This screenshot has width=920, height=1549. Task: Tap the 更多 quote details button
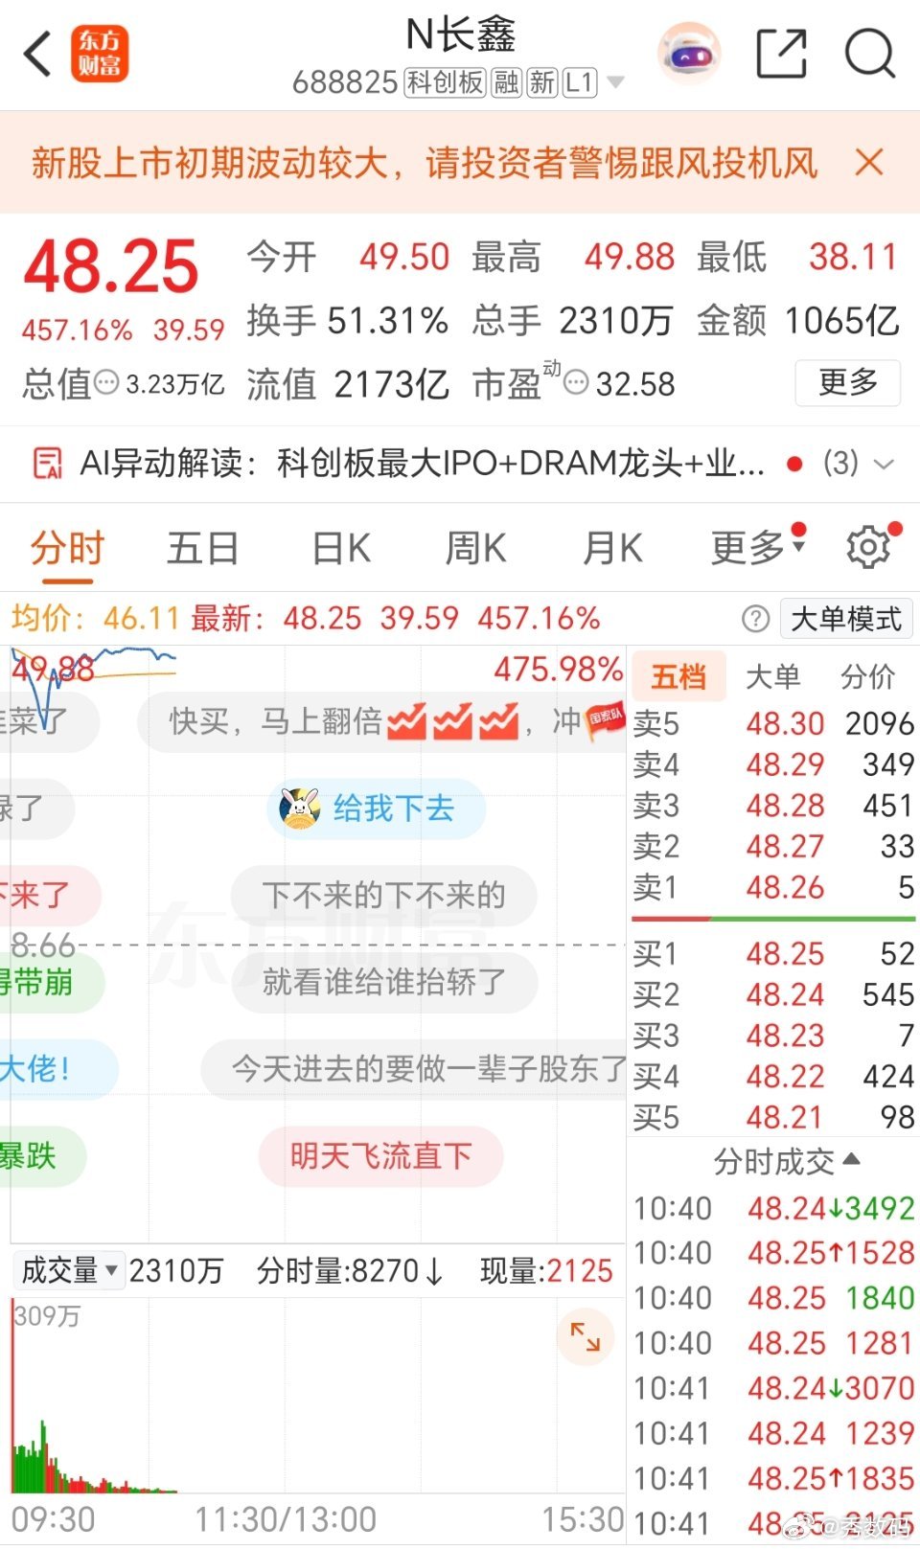(847, 382)
